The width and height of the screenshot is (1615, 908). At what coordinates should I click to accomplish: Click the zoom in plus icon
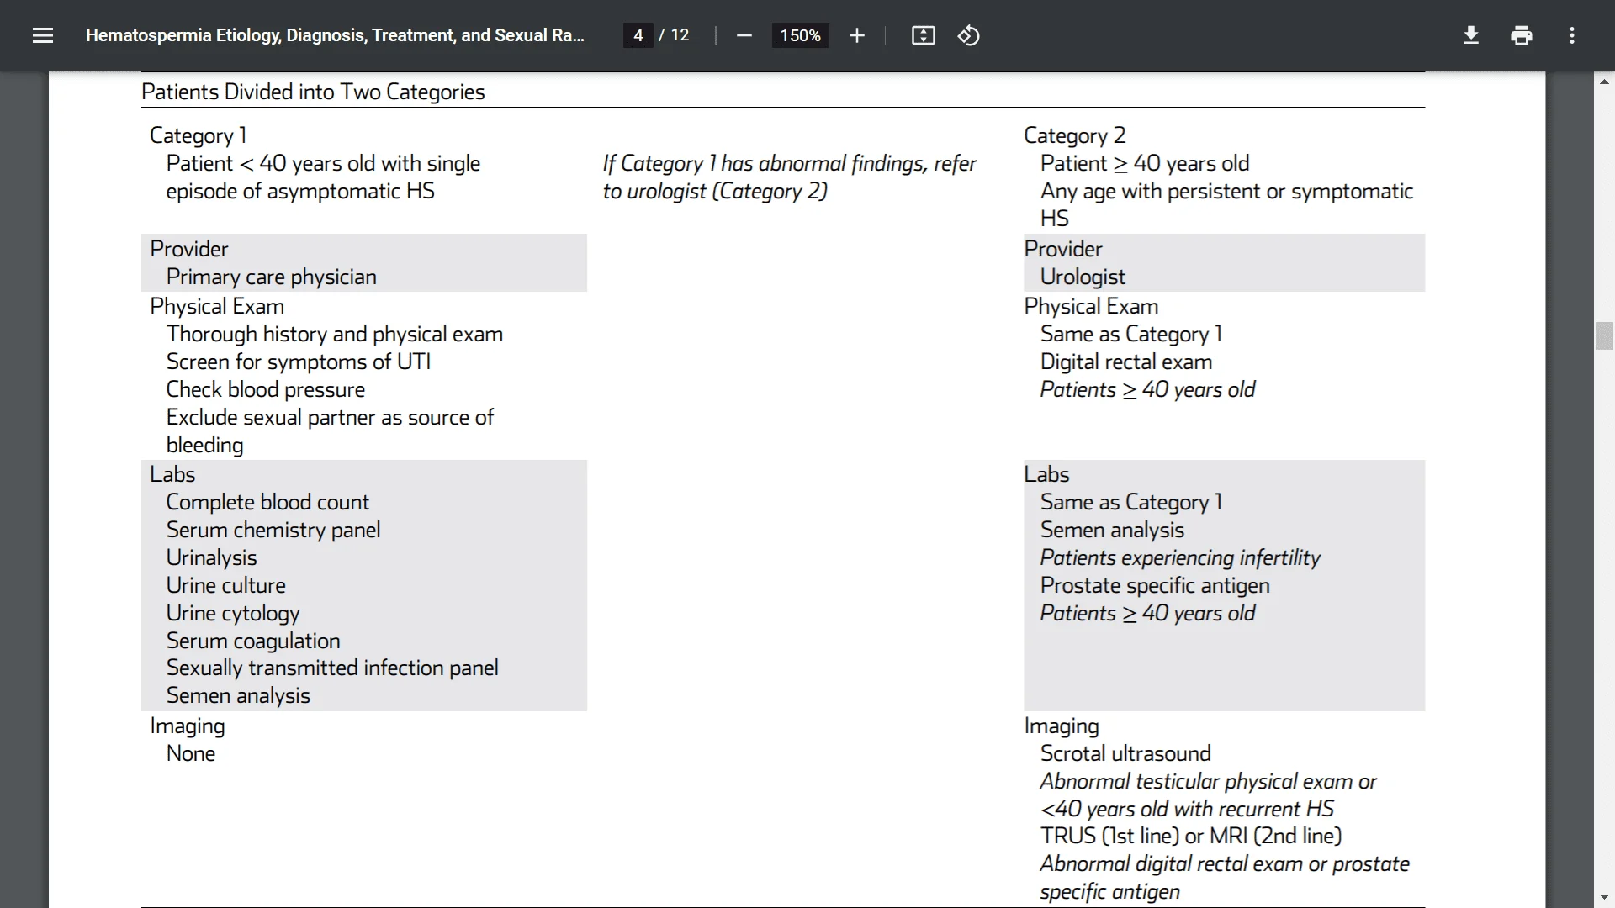[856, 35]
